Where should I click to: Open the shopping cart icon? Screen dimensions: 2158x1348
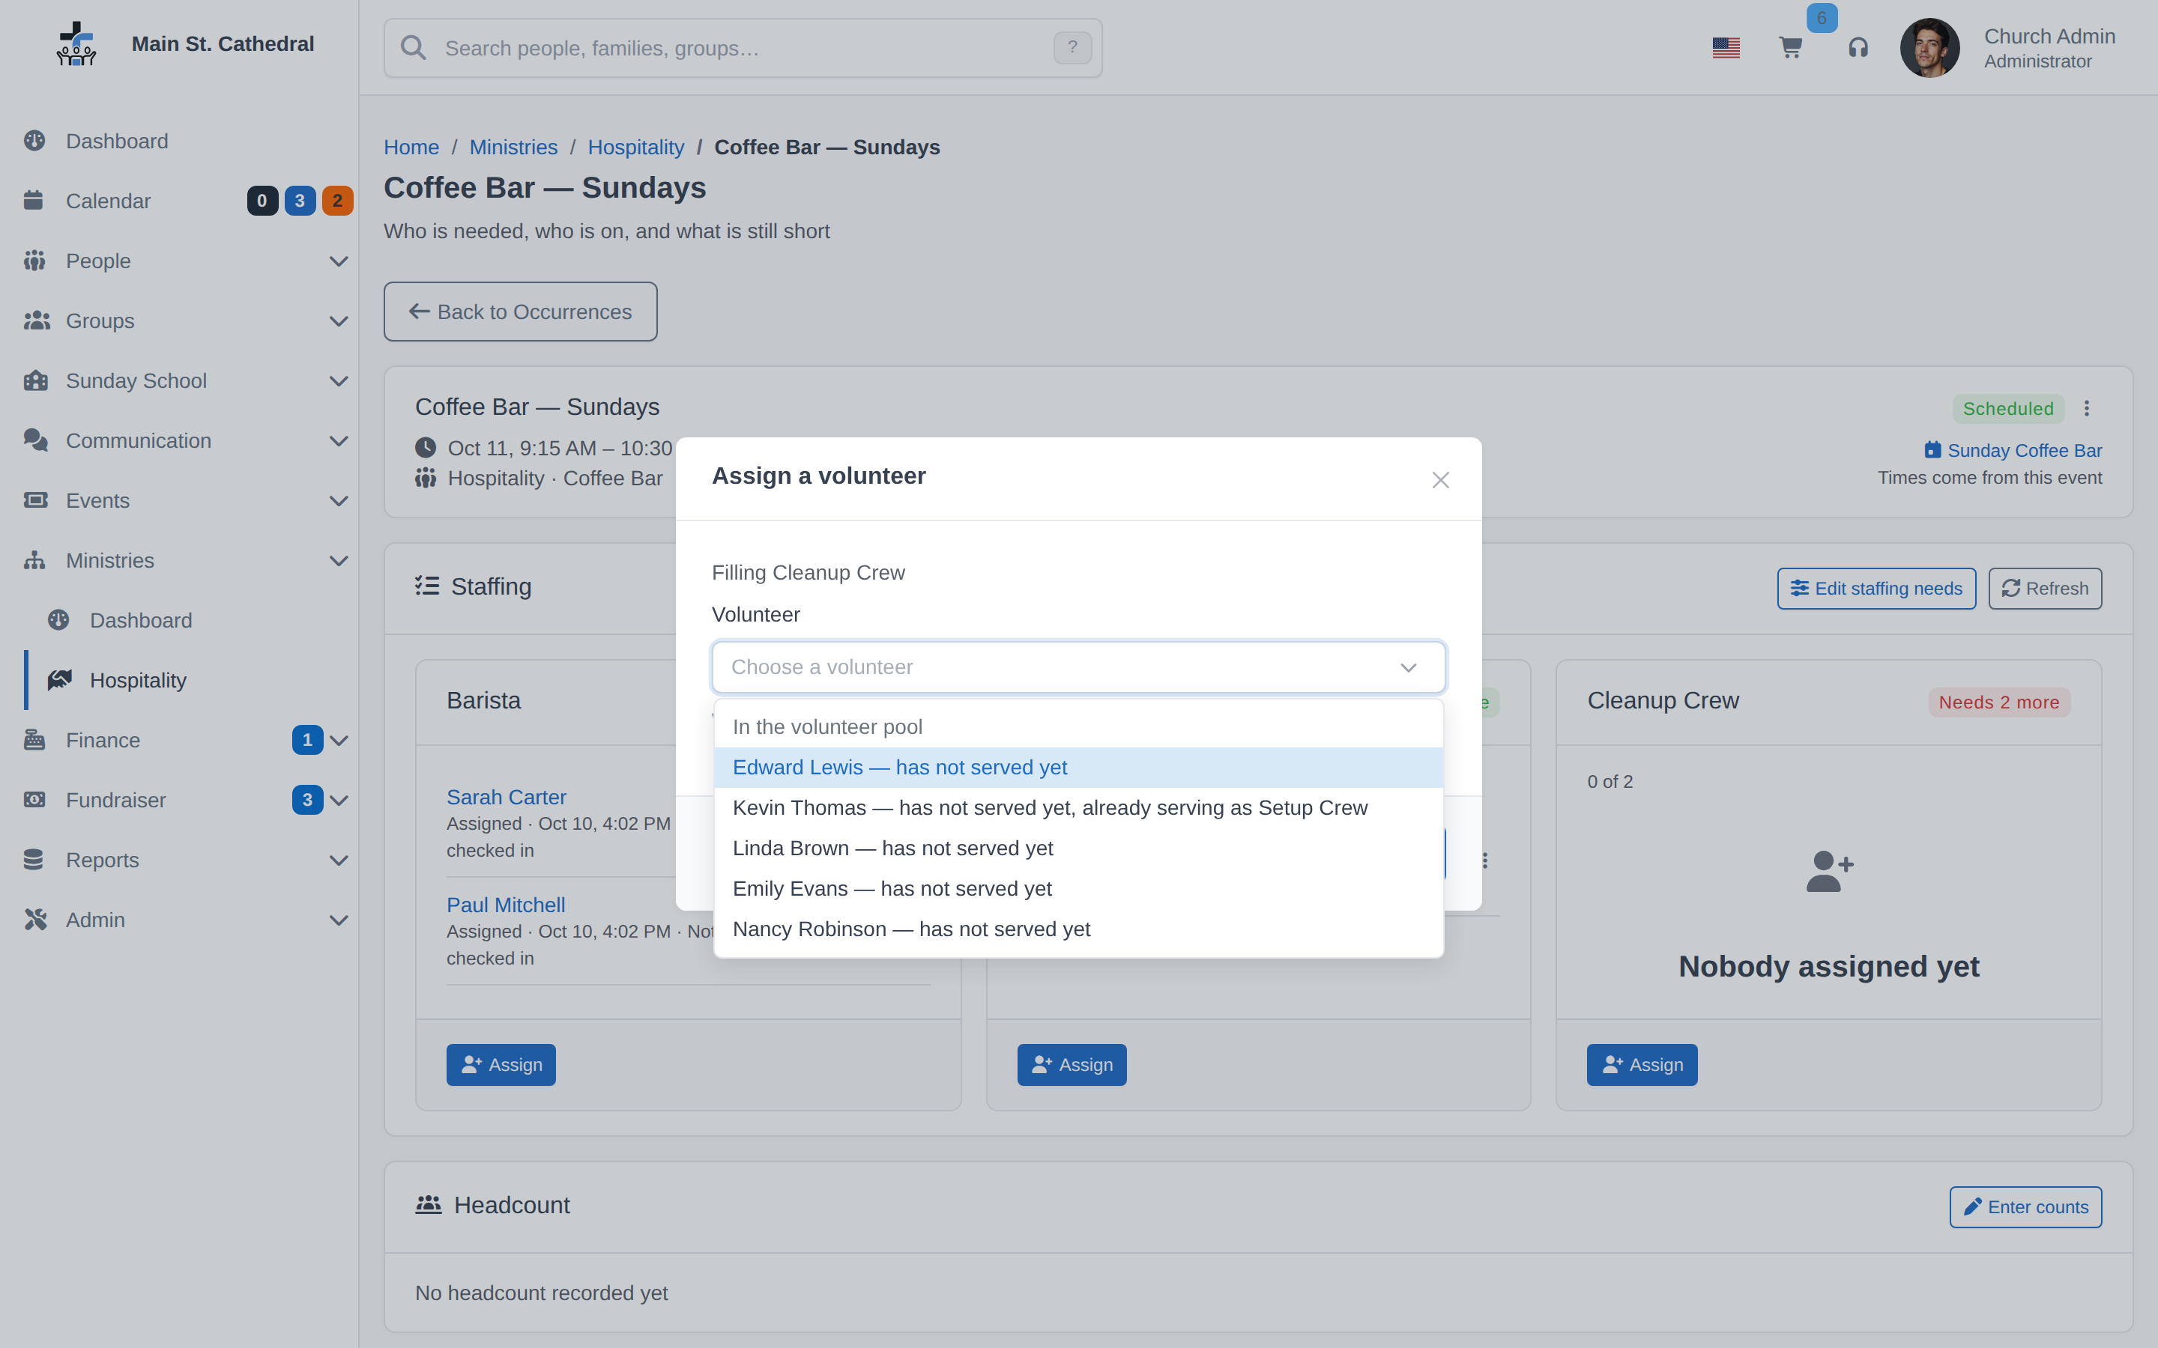pos(1789,48)
